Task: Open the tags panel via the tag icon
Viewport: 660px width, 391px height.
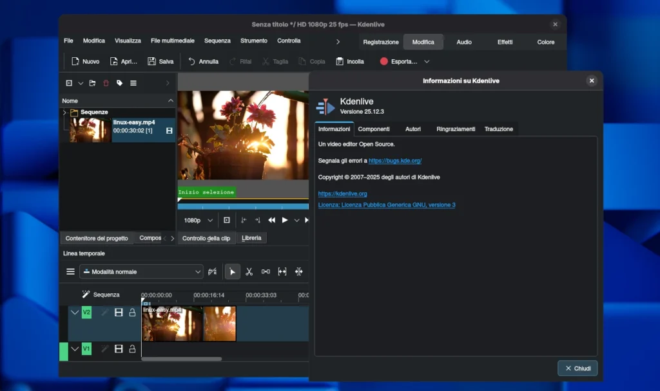Action: pos(119,83)
